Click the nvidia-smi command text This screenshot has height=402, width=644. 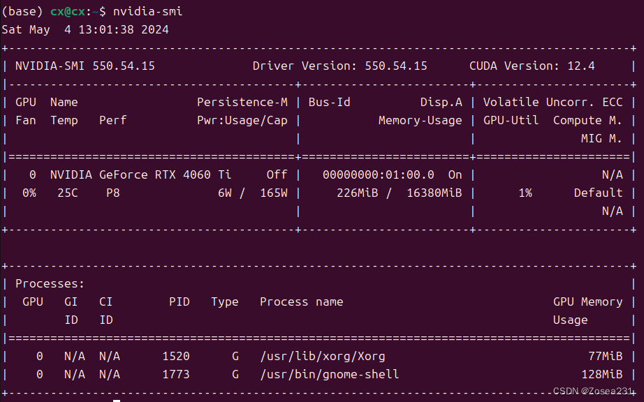(148, 11)
